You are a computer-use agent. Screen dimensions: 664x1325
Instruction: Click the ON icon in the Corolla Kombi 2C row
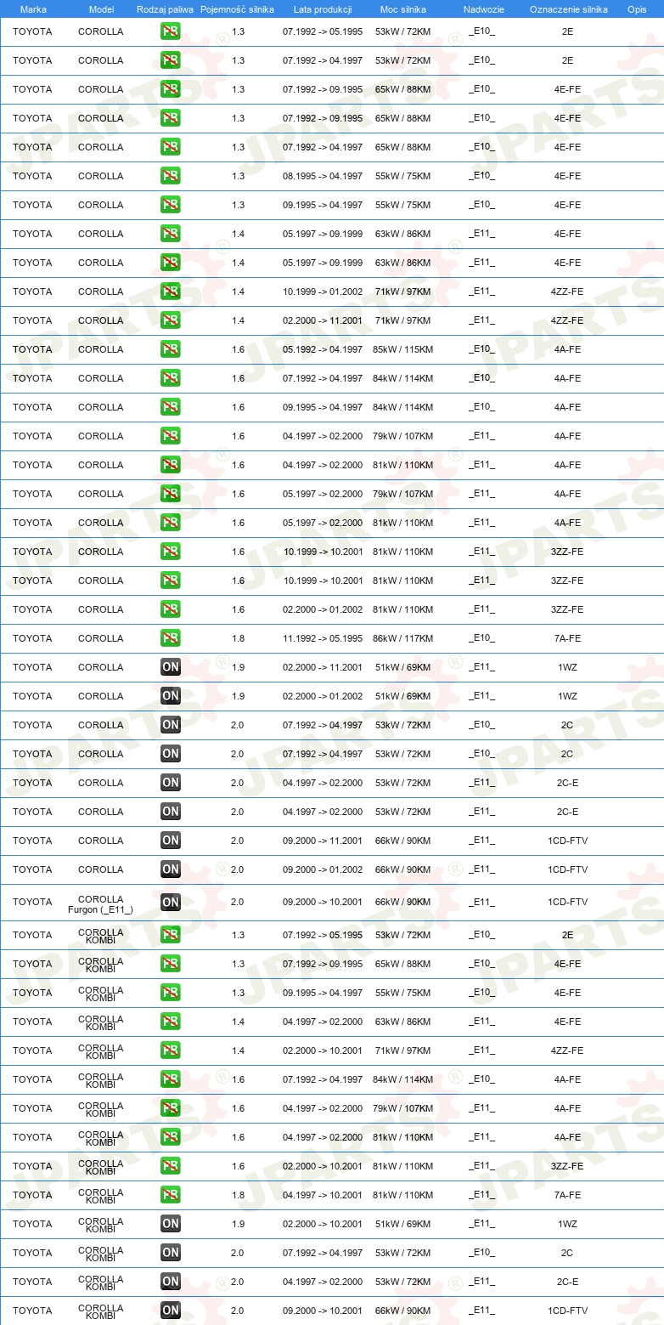[170, 1253]
